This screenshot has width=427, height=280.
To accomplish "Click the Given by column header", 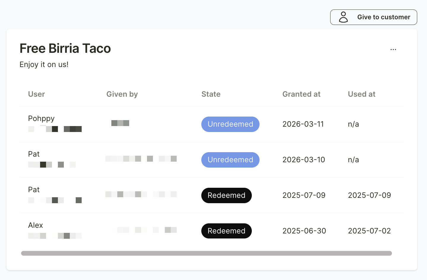I will click(x=122, y=94).
